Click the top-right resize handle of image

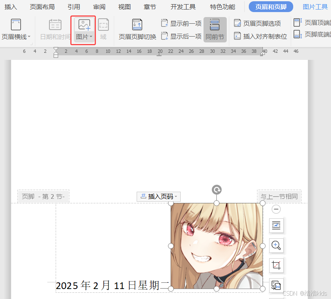tap(262, 203)
